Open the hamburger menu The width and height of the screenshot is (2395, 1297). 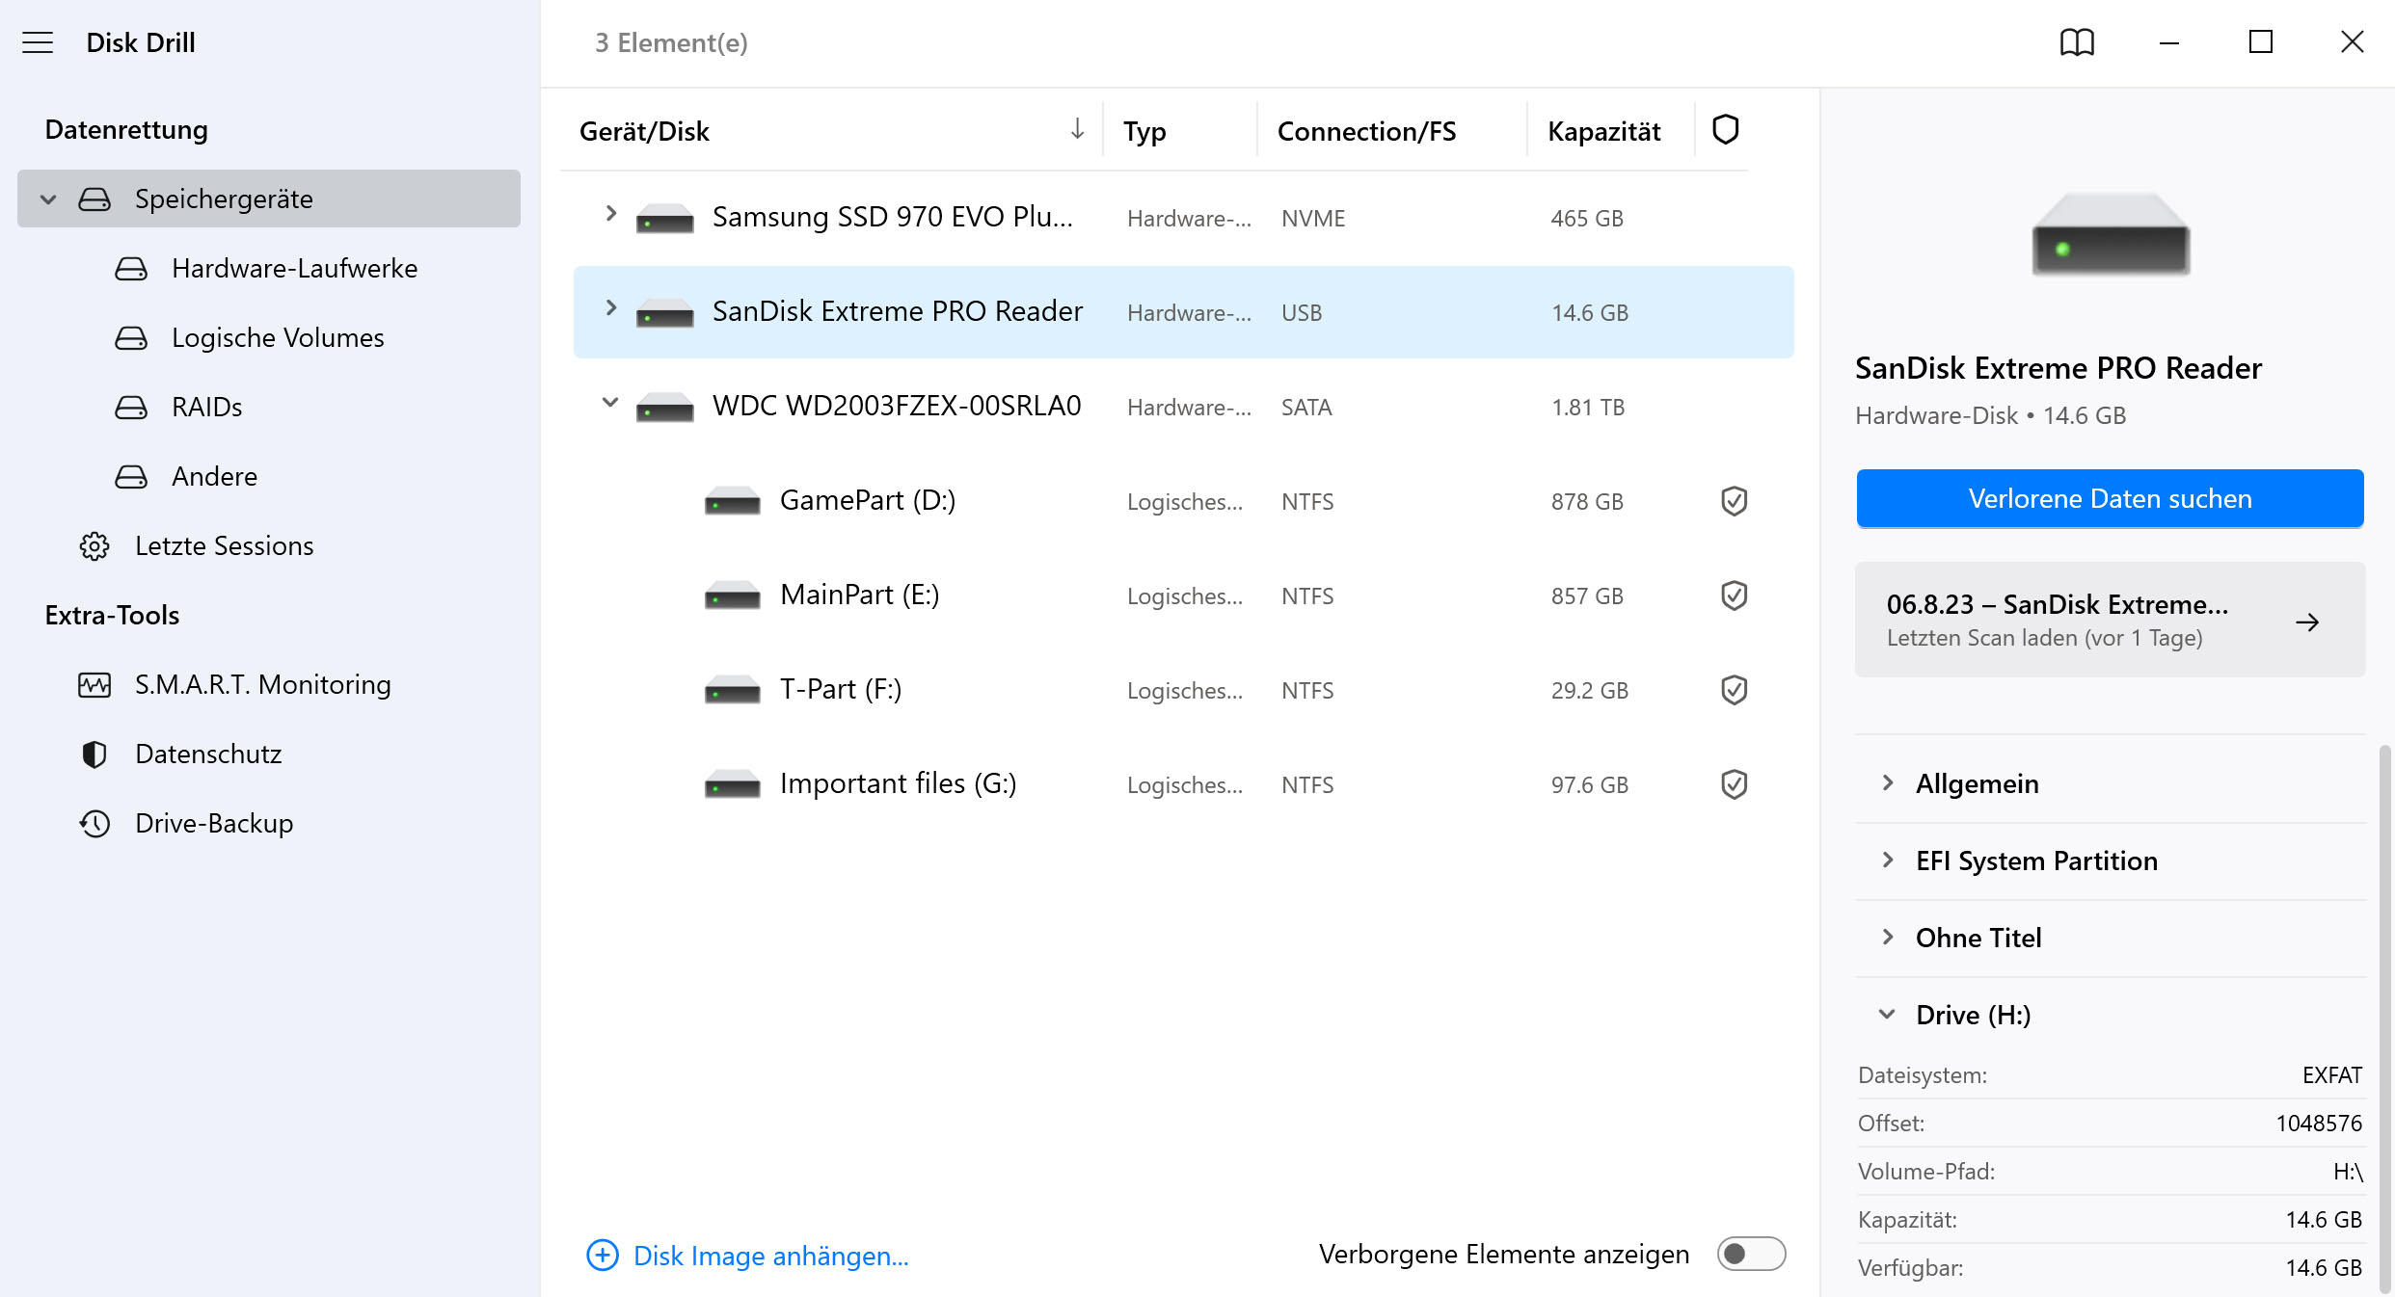pyautogui.click(x=38, y=42)
